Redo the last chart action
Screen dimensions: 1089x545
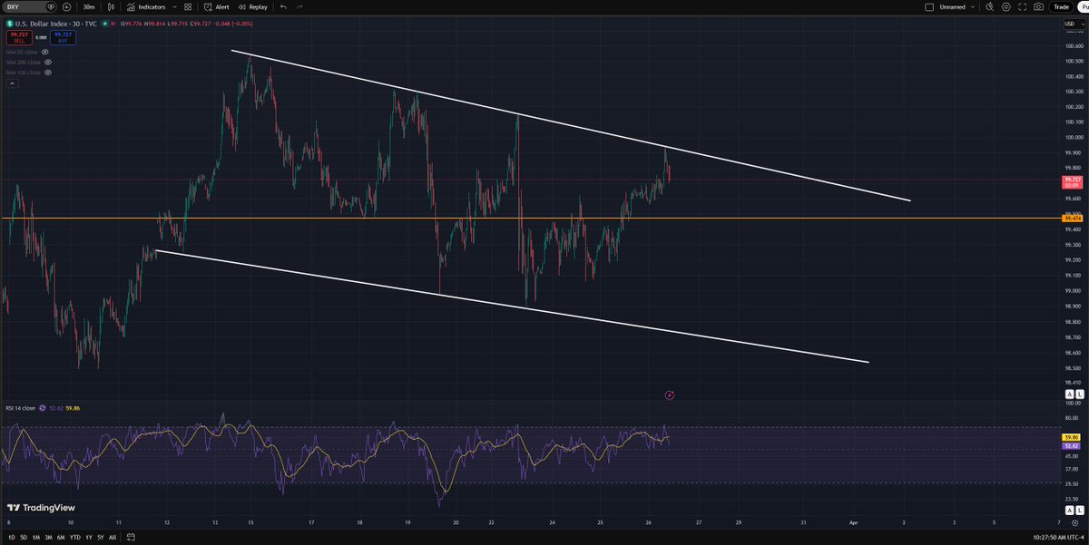(299, 6)
